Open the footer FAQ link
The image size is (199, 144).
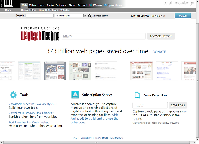tap(75, 138)
